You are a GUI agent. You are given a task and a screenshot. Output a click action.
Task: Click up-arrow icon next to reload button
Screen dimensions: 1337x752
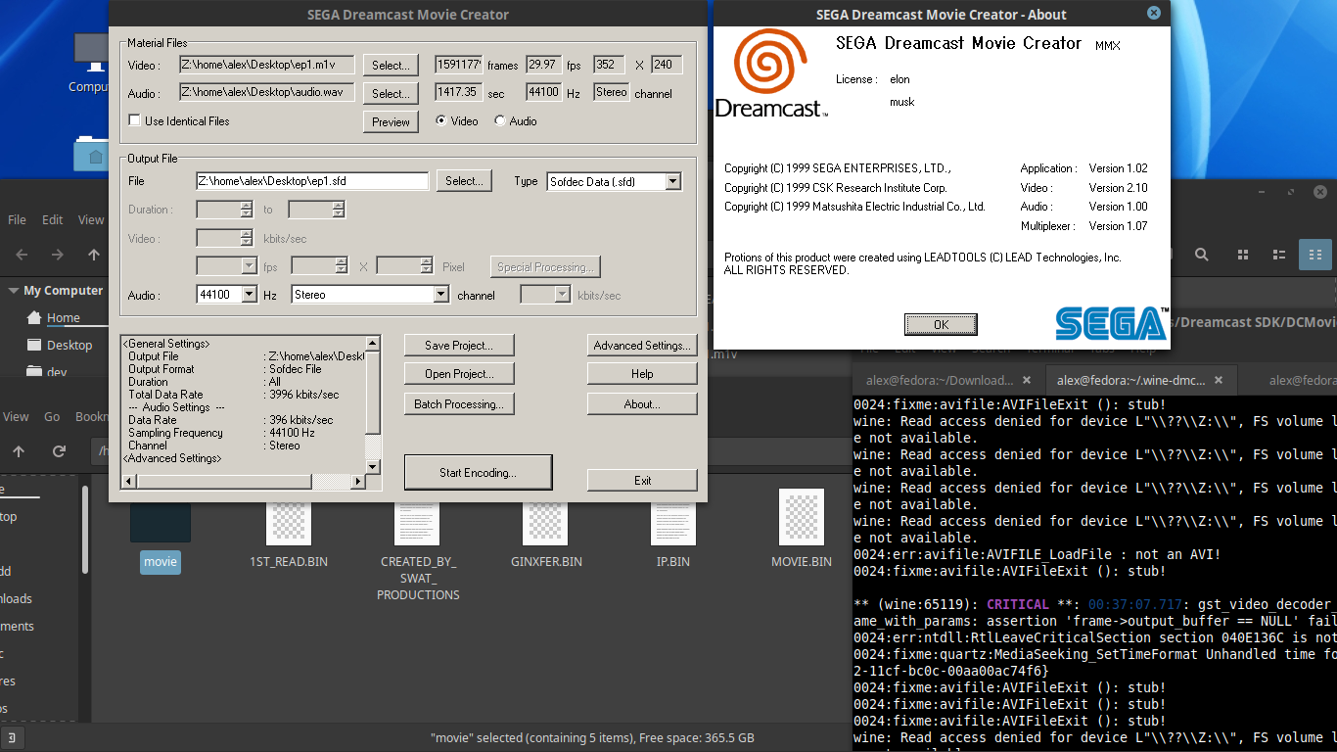(19, 451)
